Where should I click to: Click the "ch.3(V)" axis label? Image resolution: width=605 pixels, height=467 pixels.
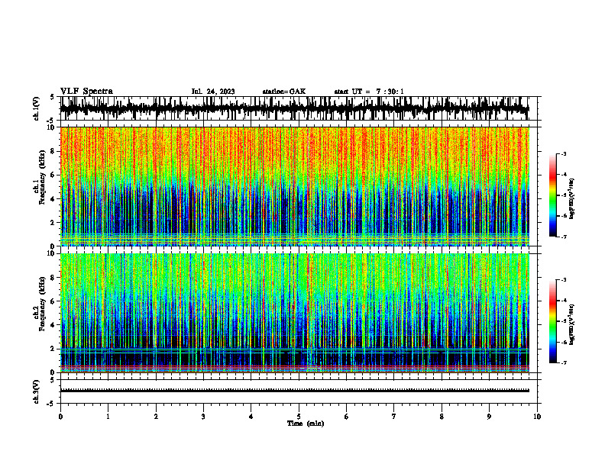(x=36, y=392)
